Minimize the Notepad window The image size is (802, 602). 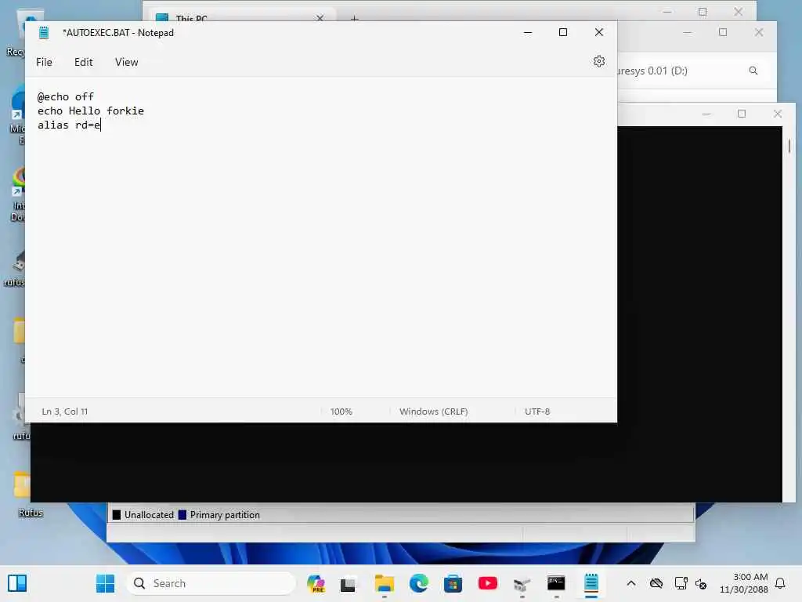[x=528, y=32]
